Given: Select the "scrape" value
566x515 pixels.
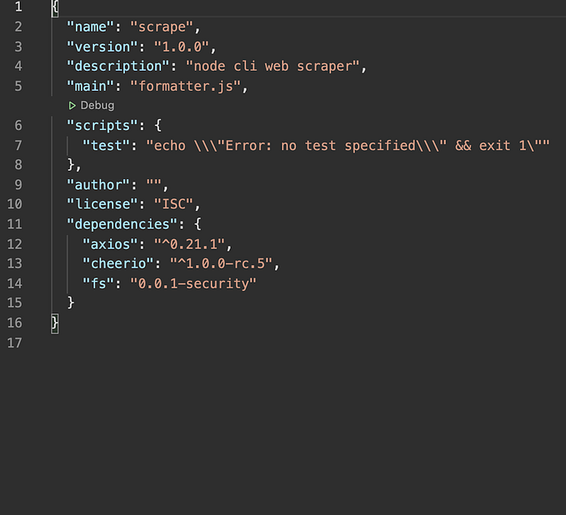Looking at the screenshot, I should (x=162, y=27).
